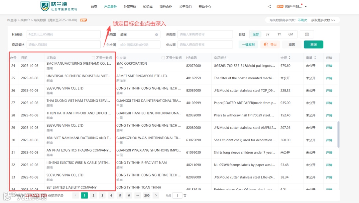
Task: Focus the 供应商 name input field
Action: click(205, 44)
